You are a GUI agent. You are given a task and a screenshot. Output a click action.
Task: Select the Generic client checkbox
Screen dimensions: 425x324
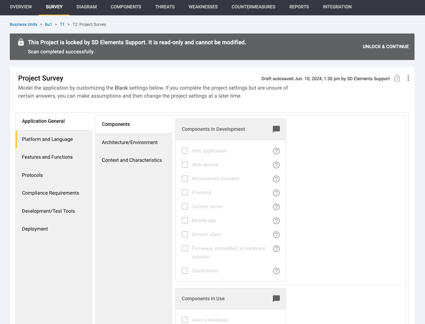pyautogui.click(x=185, y=234)
